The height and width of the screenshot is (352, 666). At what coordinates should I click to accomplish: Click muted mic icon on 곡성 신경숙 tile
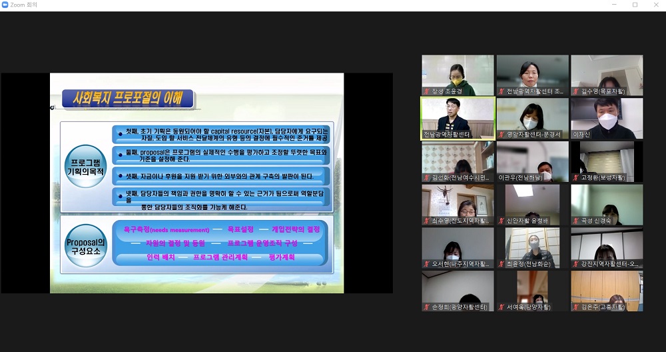tap(576, 221)
